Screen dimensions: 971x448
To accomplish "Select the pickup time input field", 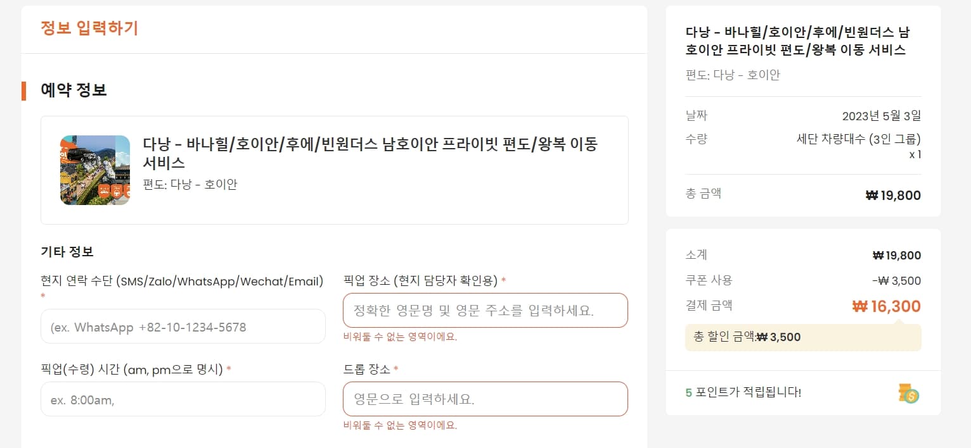I will (183, 399).
